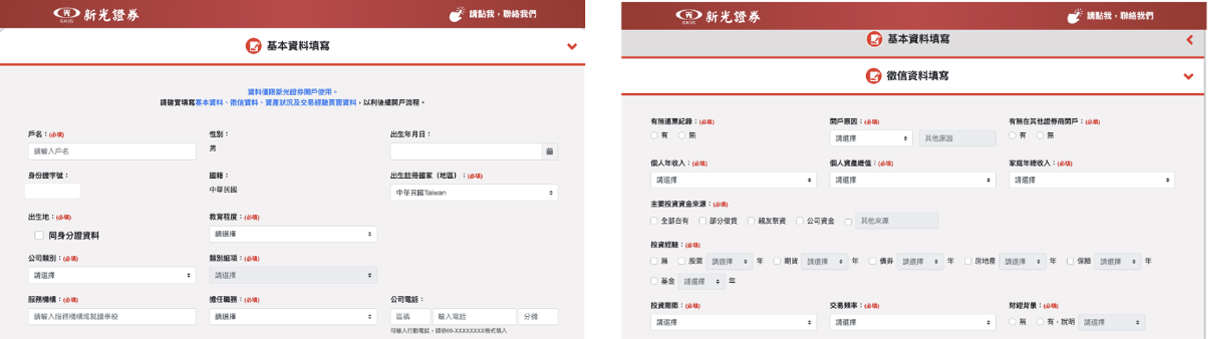This screenshot has width=1209, height=339.
Task: Open the 股票 years dropdown
Action: [x=729, y=261]
